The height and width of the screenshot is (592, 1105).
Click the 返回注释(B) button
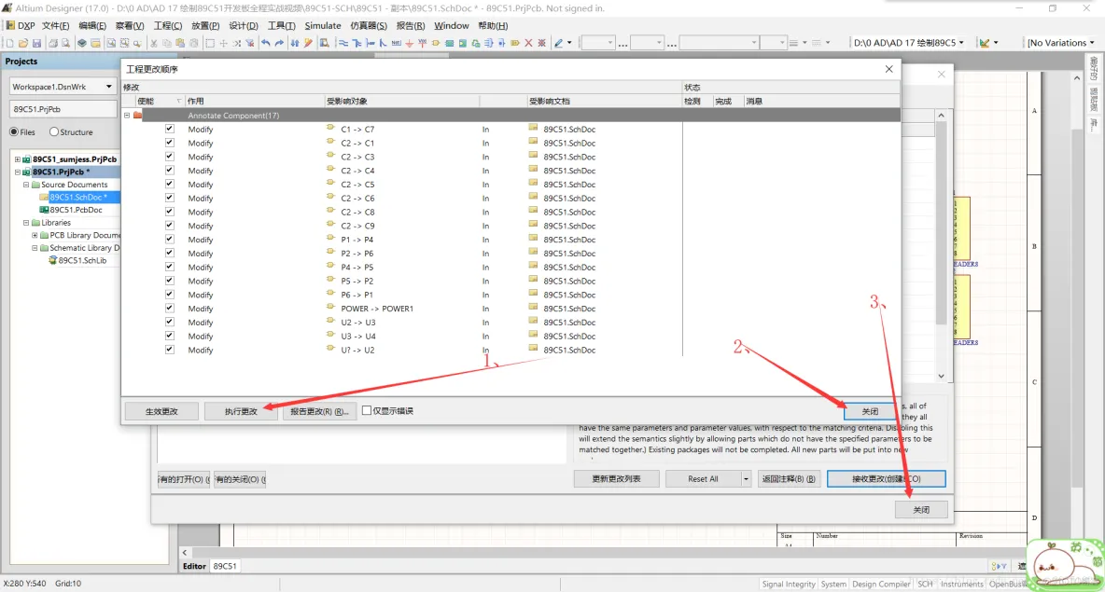(789, 478)
